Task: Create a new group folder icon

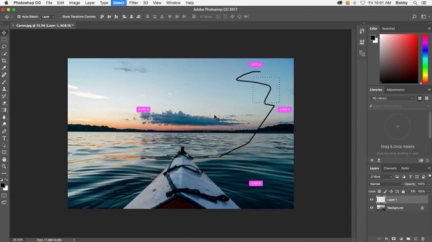Action: click(x=408, y=239)
